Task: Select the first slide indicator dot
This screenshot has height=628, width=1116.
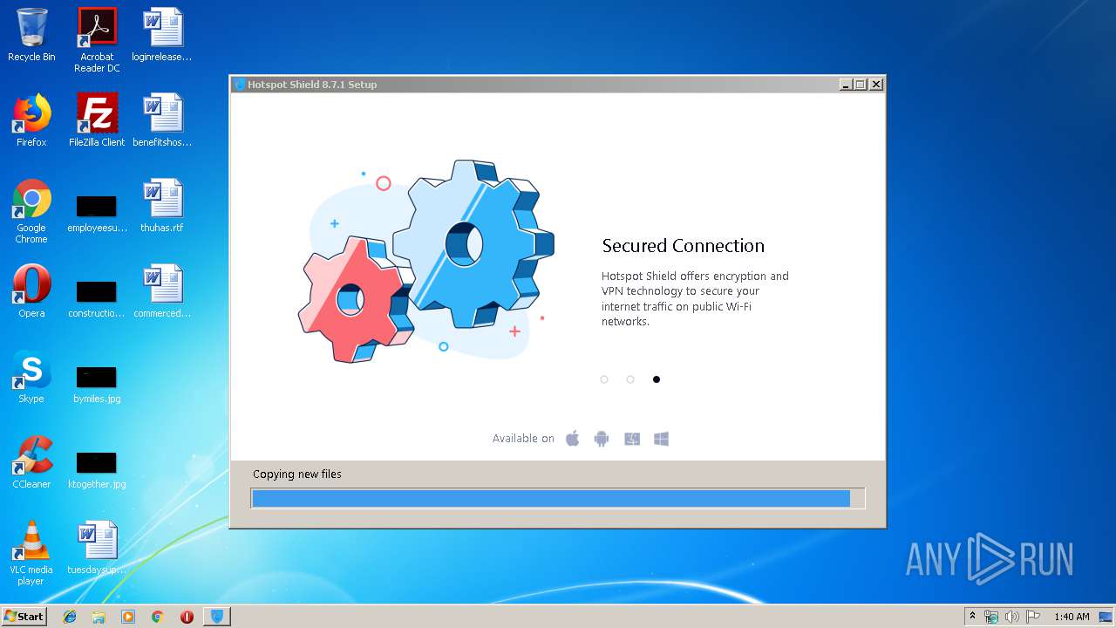Action: [604, 379]
